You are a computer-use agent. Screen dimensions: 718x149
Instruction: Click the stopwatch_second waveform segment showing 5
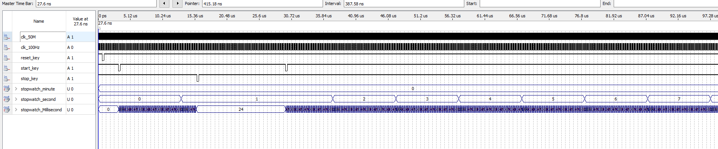click(x=553, y=99)
